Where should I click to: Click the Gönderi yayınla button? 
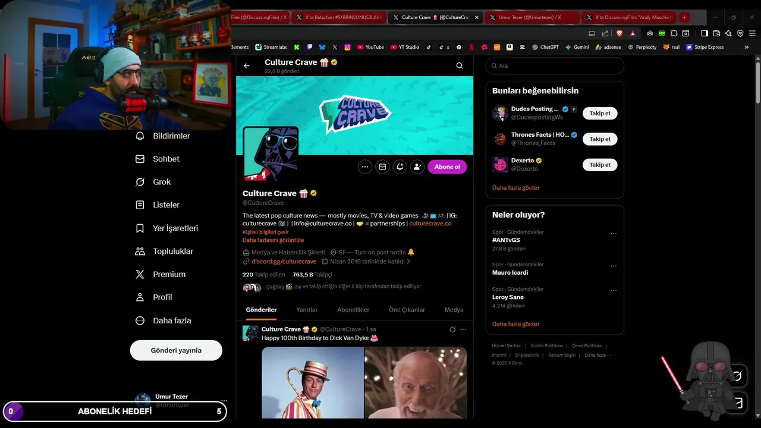[176, 350]
